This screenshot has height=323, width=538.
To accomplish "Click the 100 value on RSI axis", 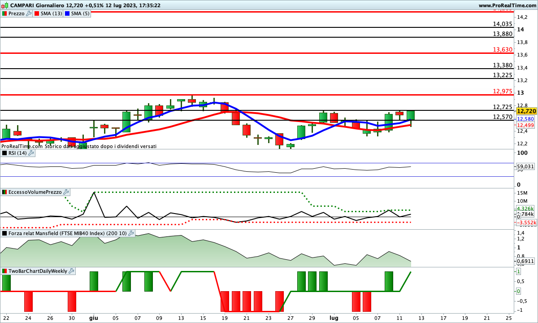I will [x=522, y=153].
